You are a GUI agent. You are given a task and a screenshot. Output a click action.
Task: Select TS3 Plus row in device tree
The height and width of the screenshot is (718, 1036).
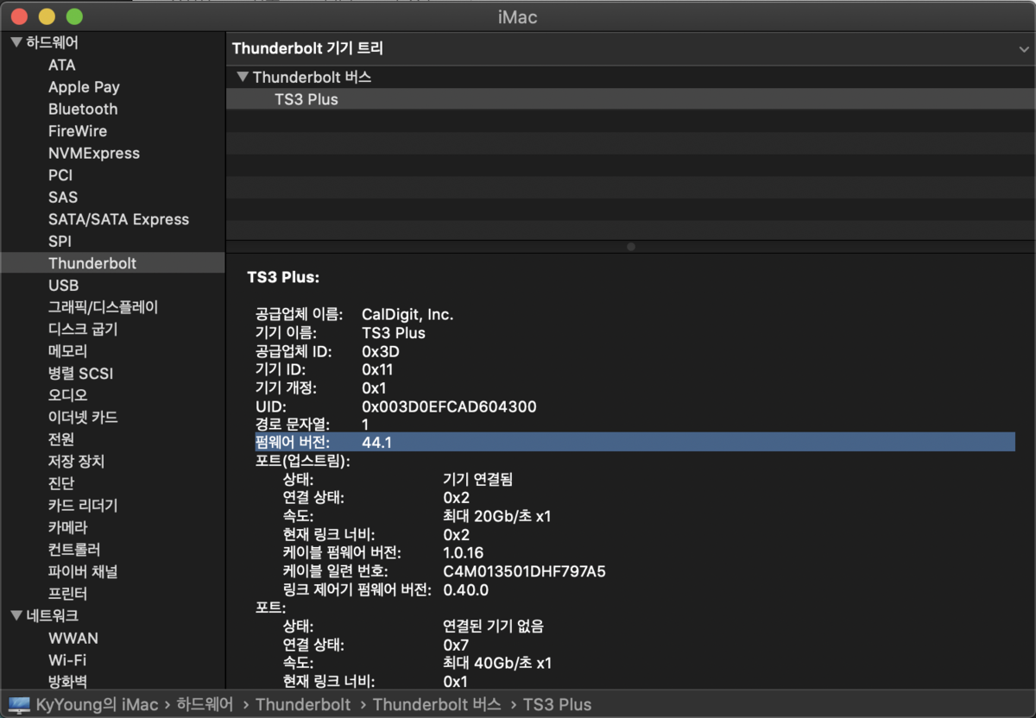click(x=630, y=99)
